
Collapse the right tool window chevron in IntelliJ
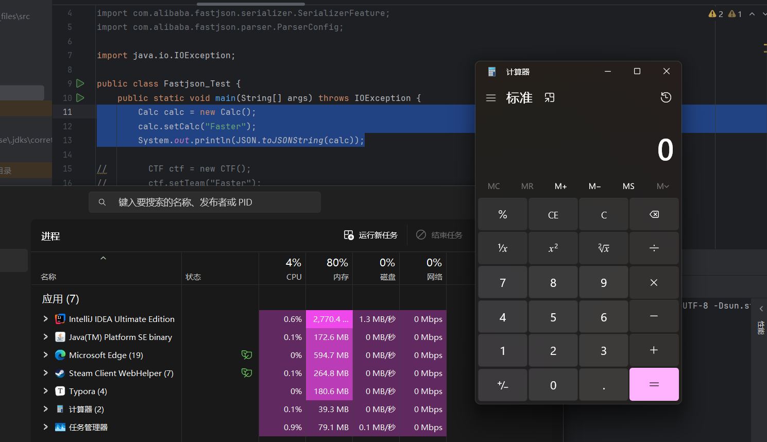761,309
